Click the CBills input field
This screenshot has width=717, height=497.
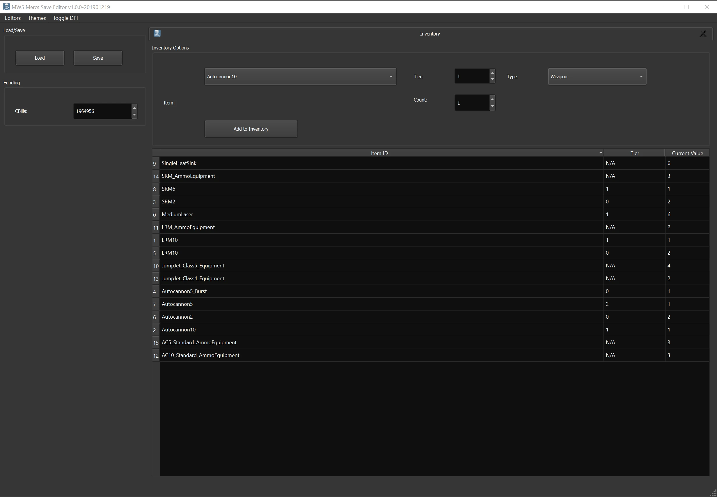click(x=102, y=111)
